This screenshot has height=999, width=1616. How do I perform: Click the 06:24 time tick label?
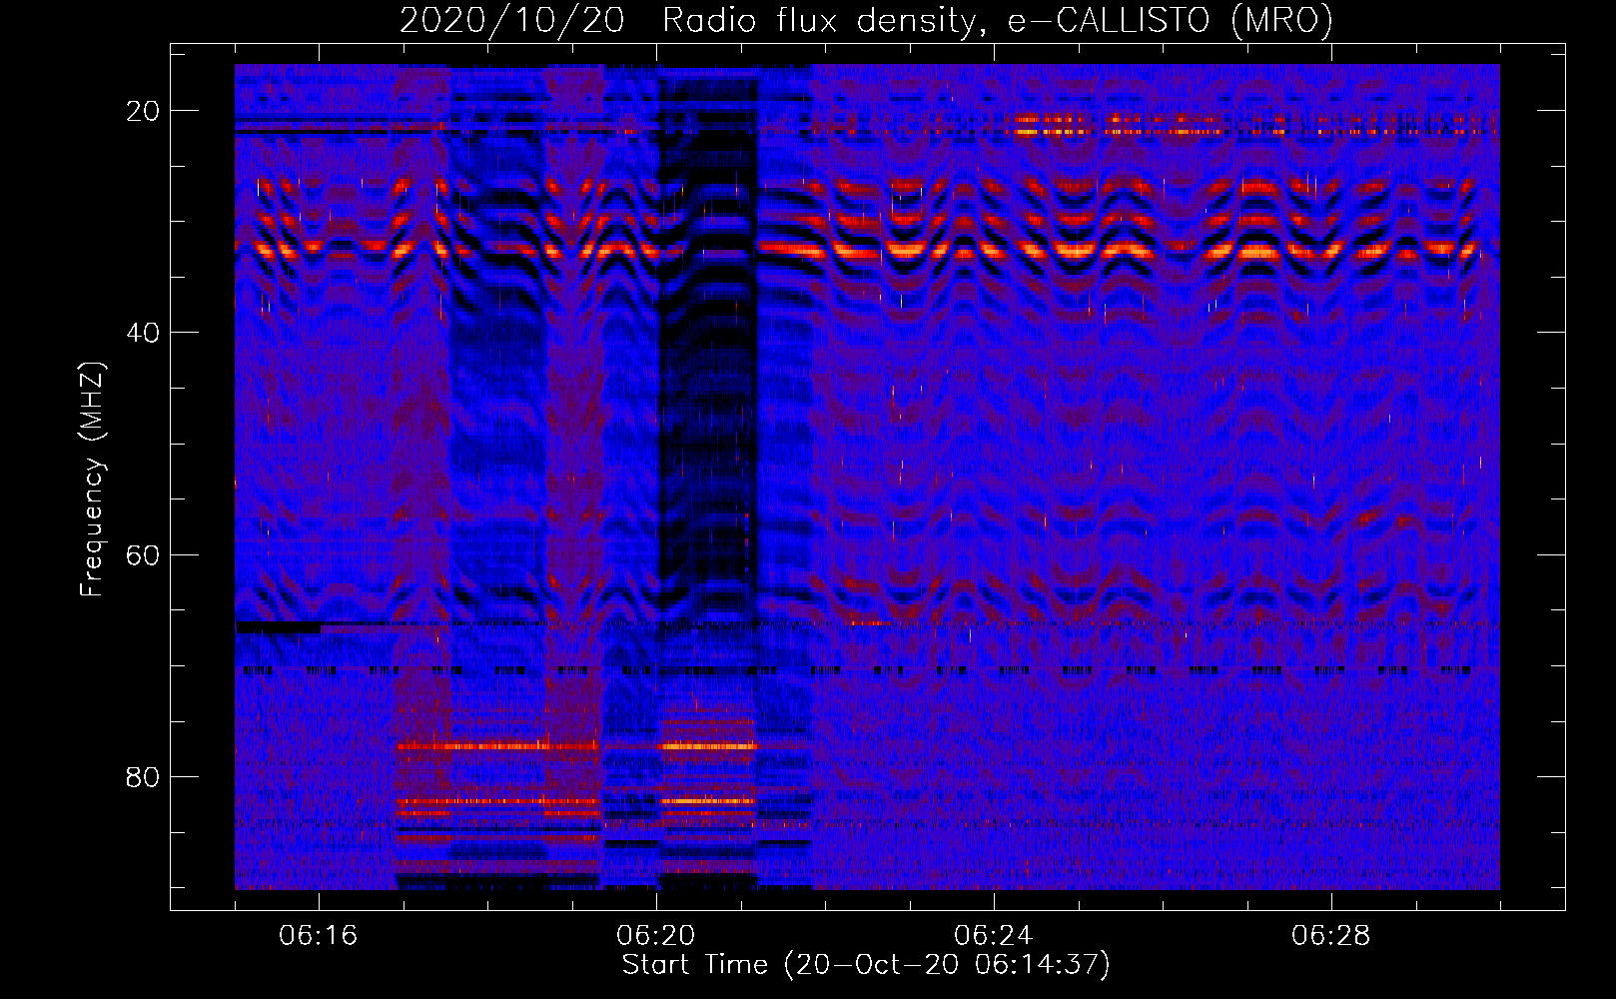tap(994, 936)
